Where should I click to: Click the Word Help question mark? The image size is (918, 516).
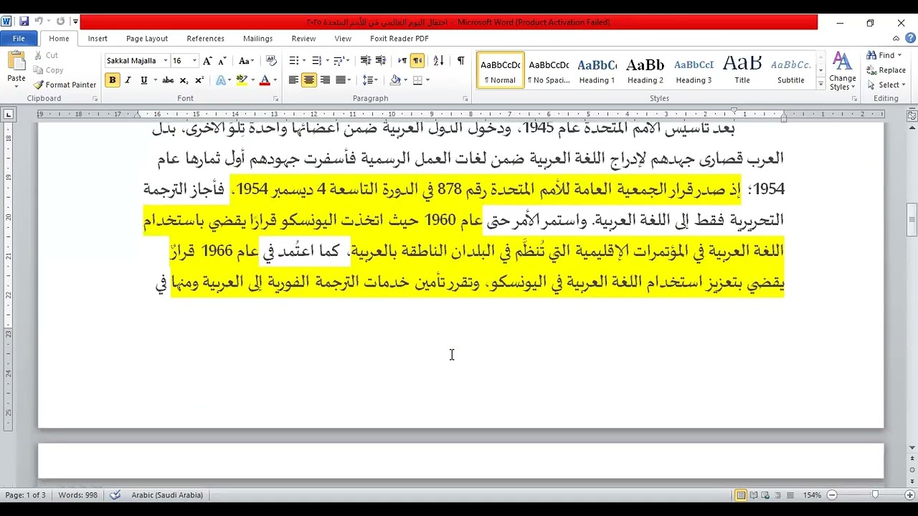910,39
